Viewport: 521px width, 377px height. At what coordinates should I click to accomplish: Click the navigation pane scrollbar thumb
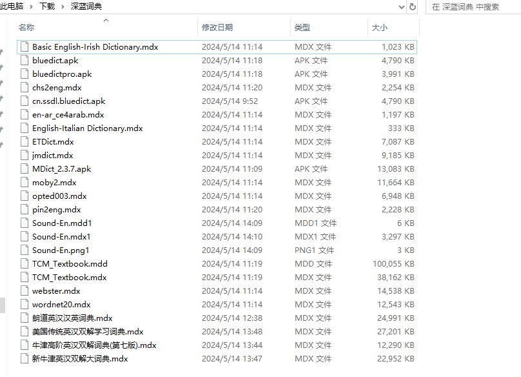[x=3, y=305]
